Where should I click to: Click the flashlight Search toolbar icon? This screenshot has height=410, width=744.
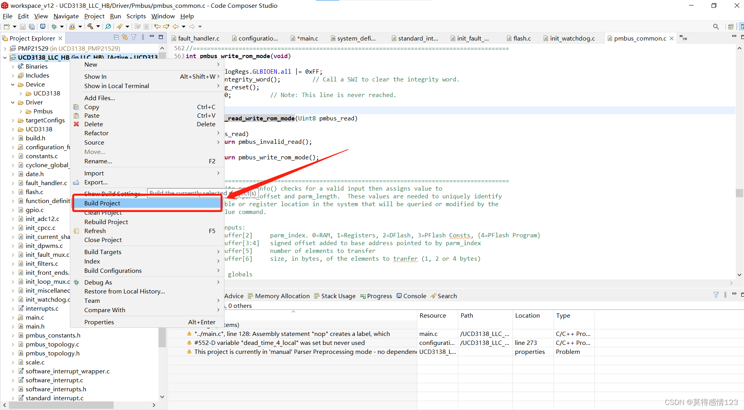click(119, 27)
